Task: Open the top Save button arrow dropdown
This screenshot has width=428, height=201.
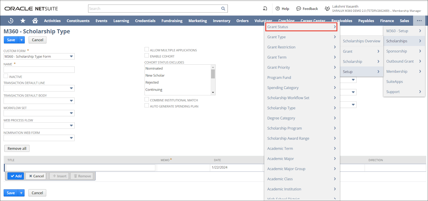Action: coord(21,40)
